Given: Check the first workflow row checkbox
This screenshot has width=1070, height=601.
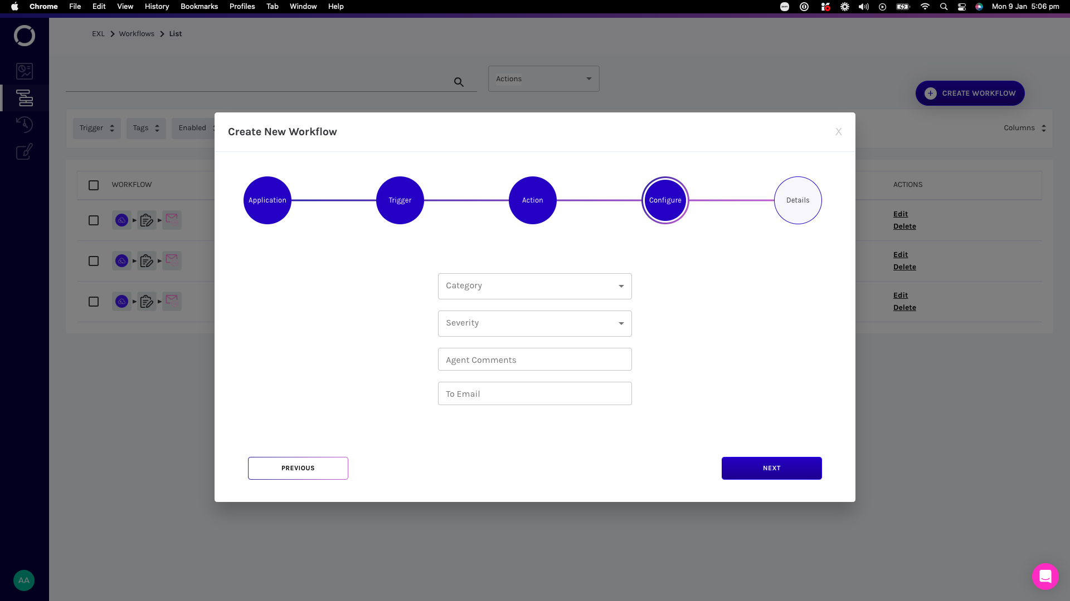Looking at the screenshot, I should click(x=94, y=220).
